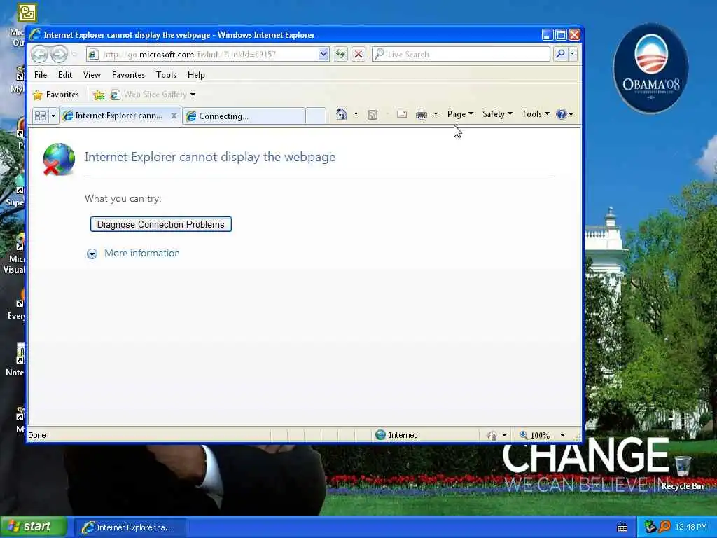Open the Favorites menu in menu bar
This screenshot has height=538, width=717.
tap(128, 74)
